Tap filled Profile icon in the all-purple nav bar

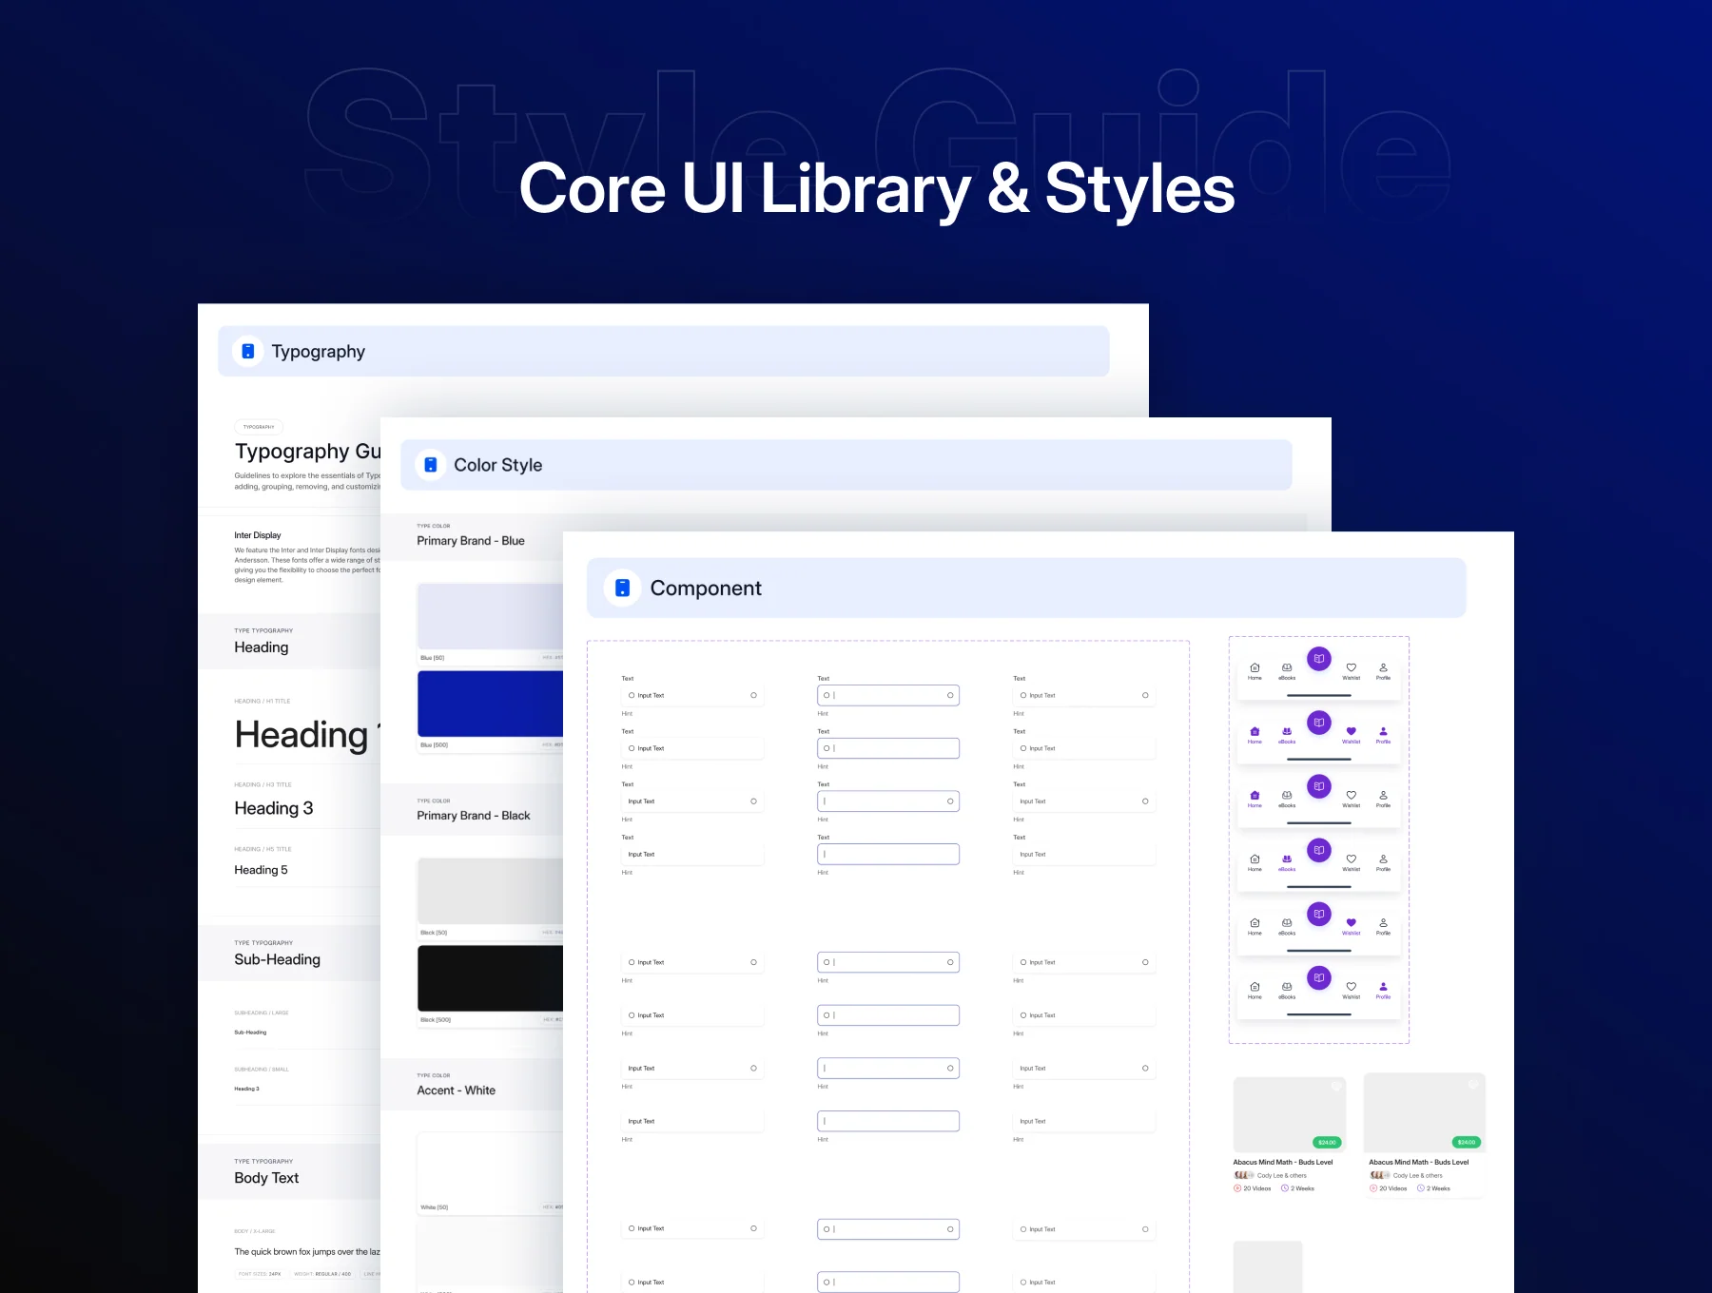tap(1383, 732)
